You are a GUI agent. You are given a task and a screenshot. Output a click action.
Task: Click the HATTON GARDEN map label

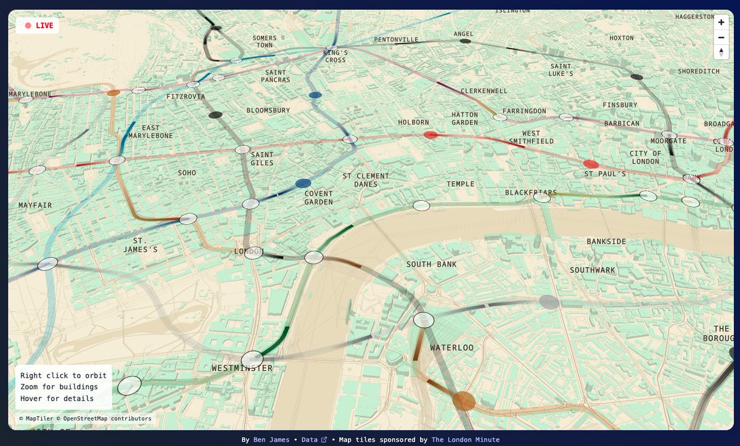pos(465,119)
